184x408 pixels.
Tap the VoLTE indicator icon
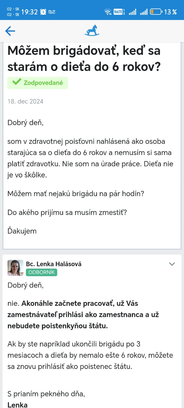(x=119, y=12)
